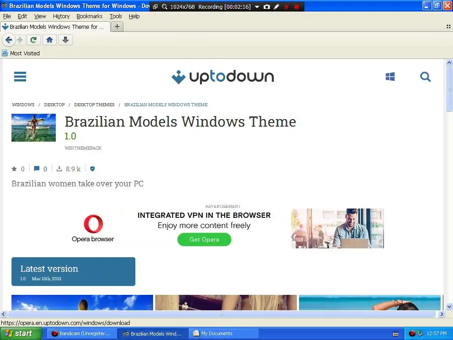Screen dimensions: 453x340
Task: Click the WINTHEMEPACK developer link
Action: click(x=83, y=148)
